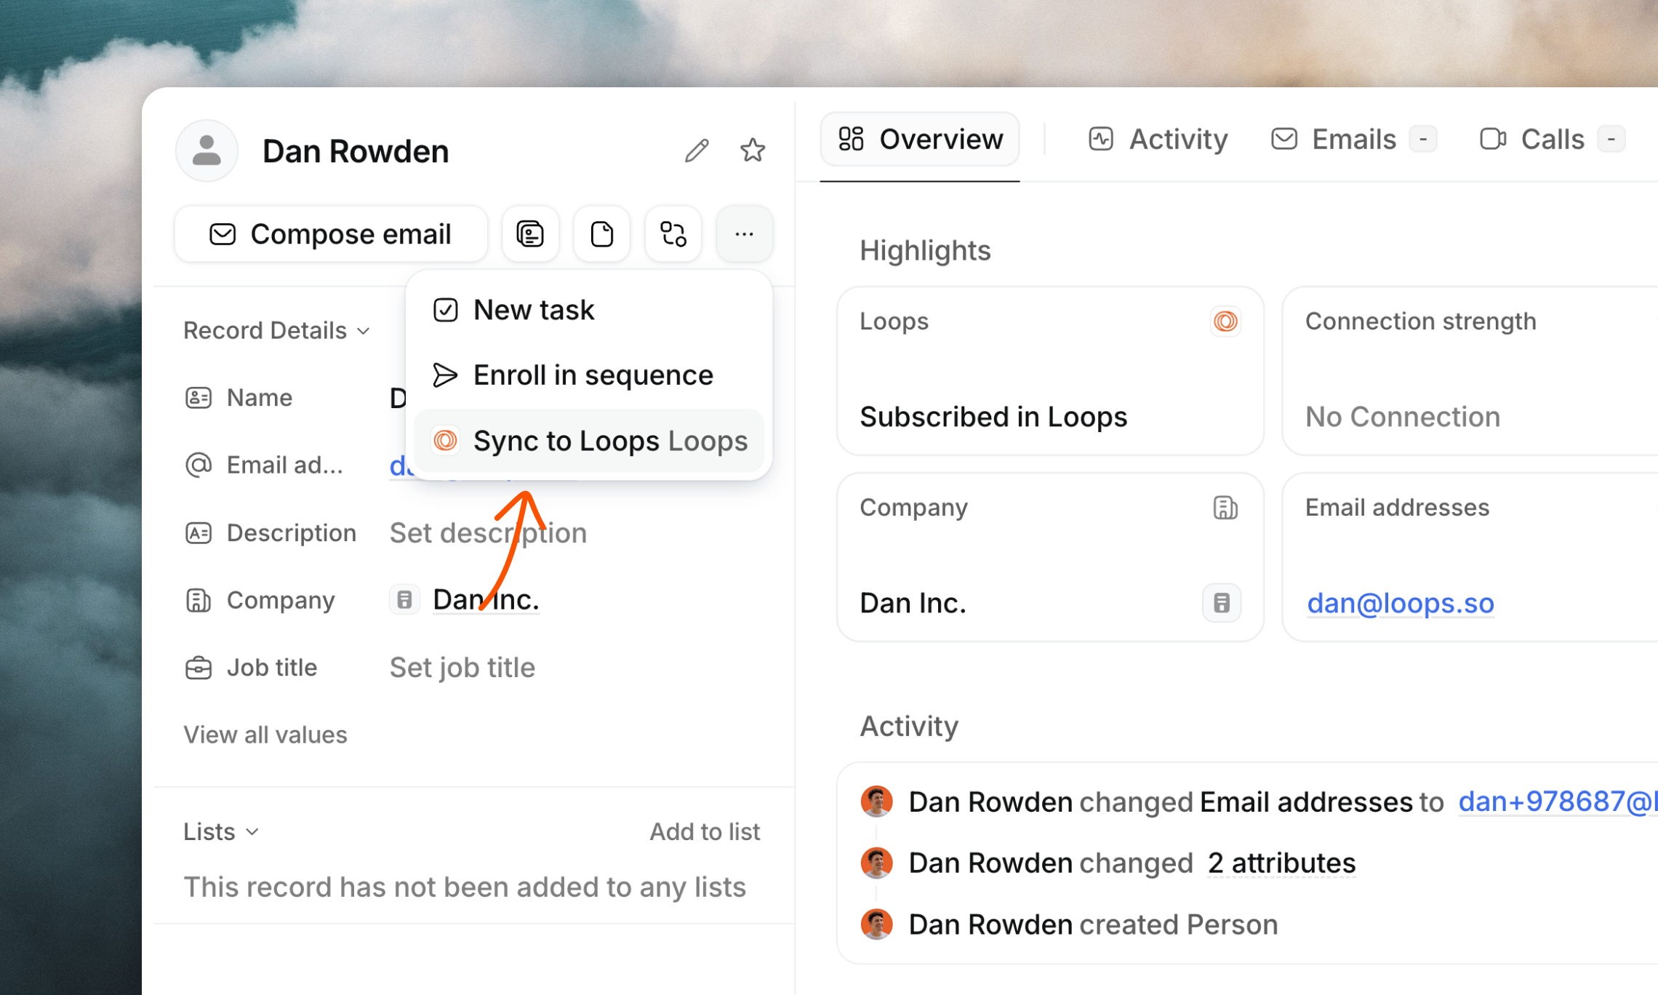Switch to the Activity tab

click(1158, 139)
